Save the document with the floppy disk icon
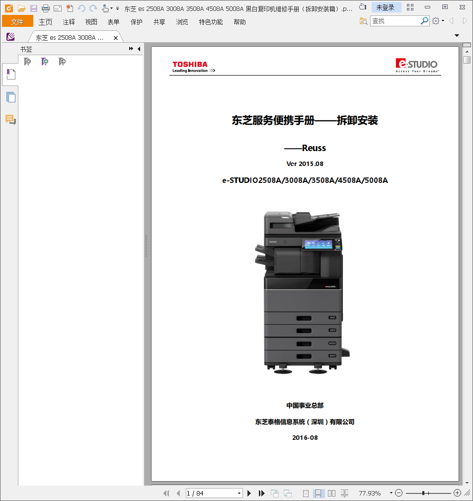 tap(33, 8)
